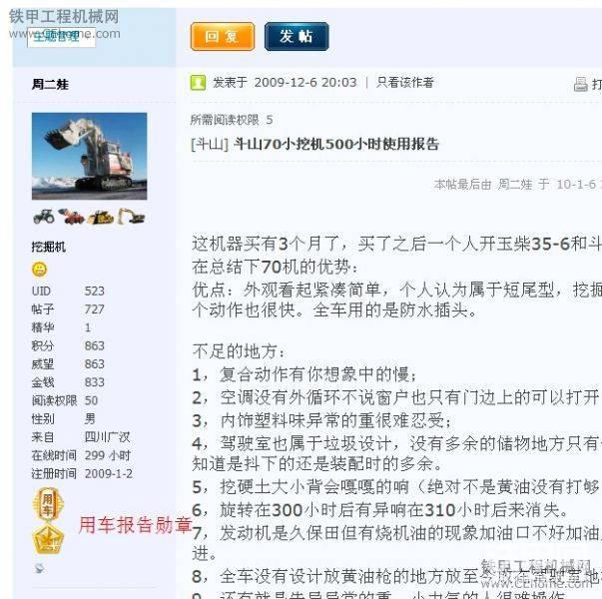Screen dimensions: 602x599
Task: Open the 主题管理 topic management dropdown
Action: 61,37
